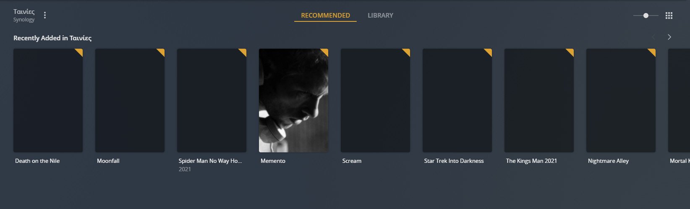
Task: Click the previous page arrow in Recently Added
Action: [653, 37]
